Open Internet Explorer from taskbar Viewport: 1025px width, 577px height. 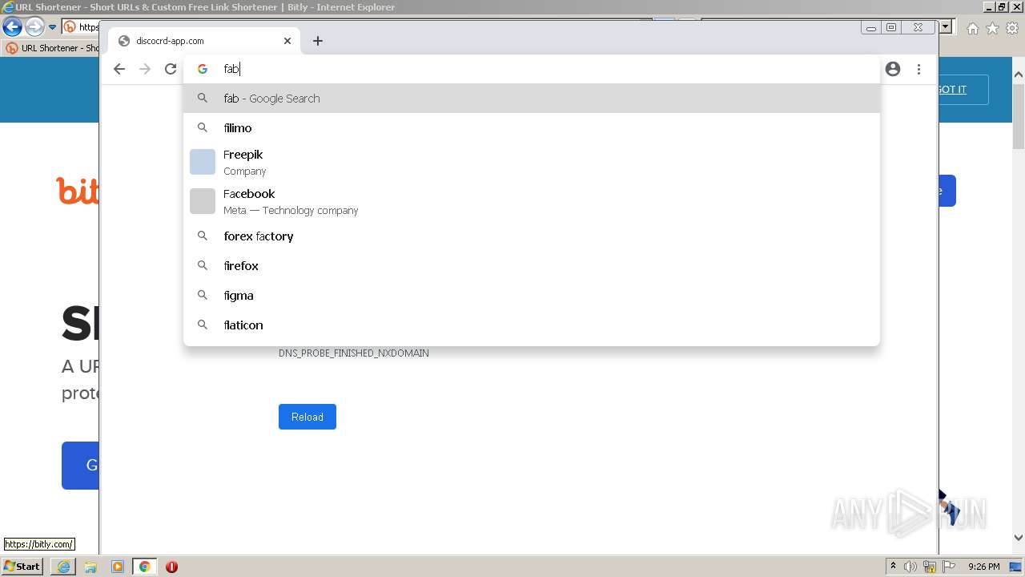(x=63, y=567)
